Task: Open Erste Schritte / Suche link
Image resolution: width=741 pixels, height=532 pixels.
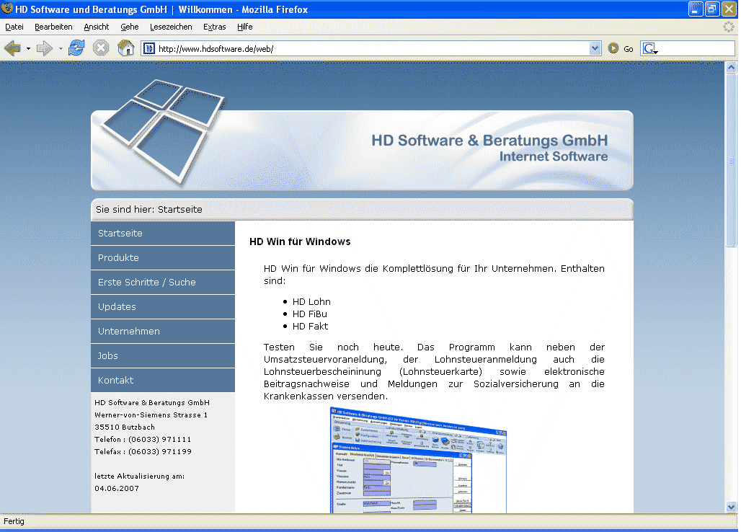Action: pyautogui.click(x=163, y=283)
